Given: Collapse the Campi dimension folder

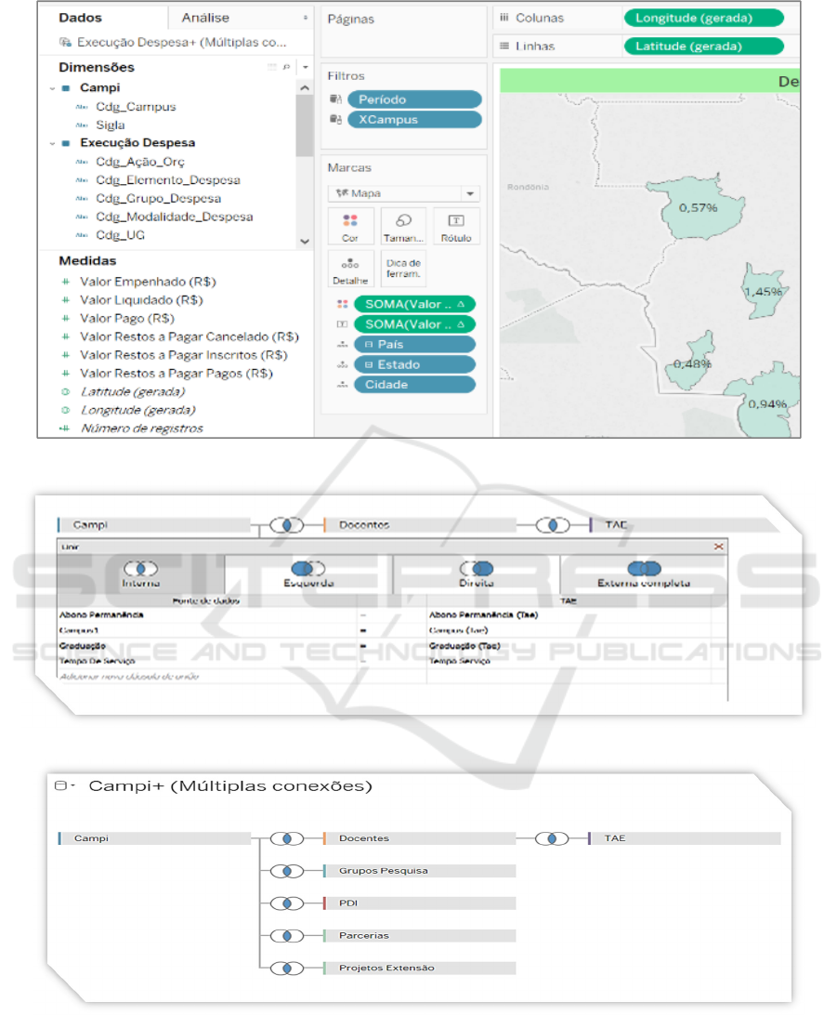Looking at the screenshot, I should (x=51, y=88).
